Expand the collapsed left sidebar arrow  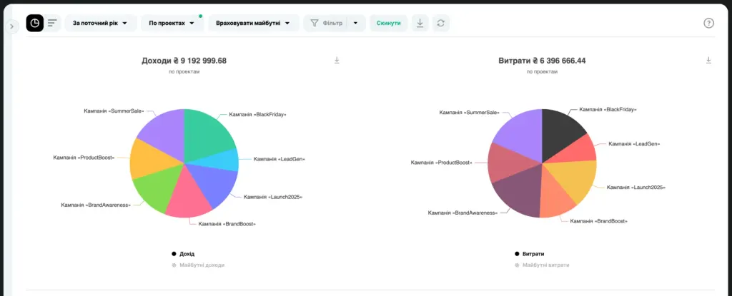[x=11, y=26]
